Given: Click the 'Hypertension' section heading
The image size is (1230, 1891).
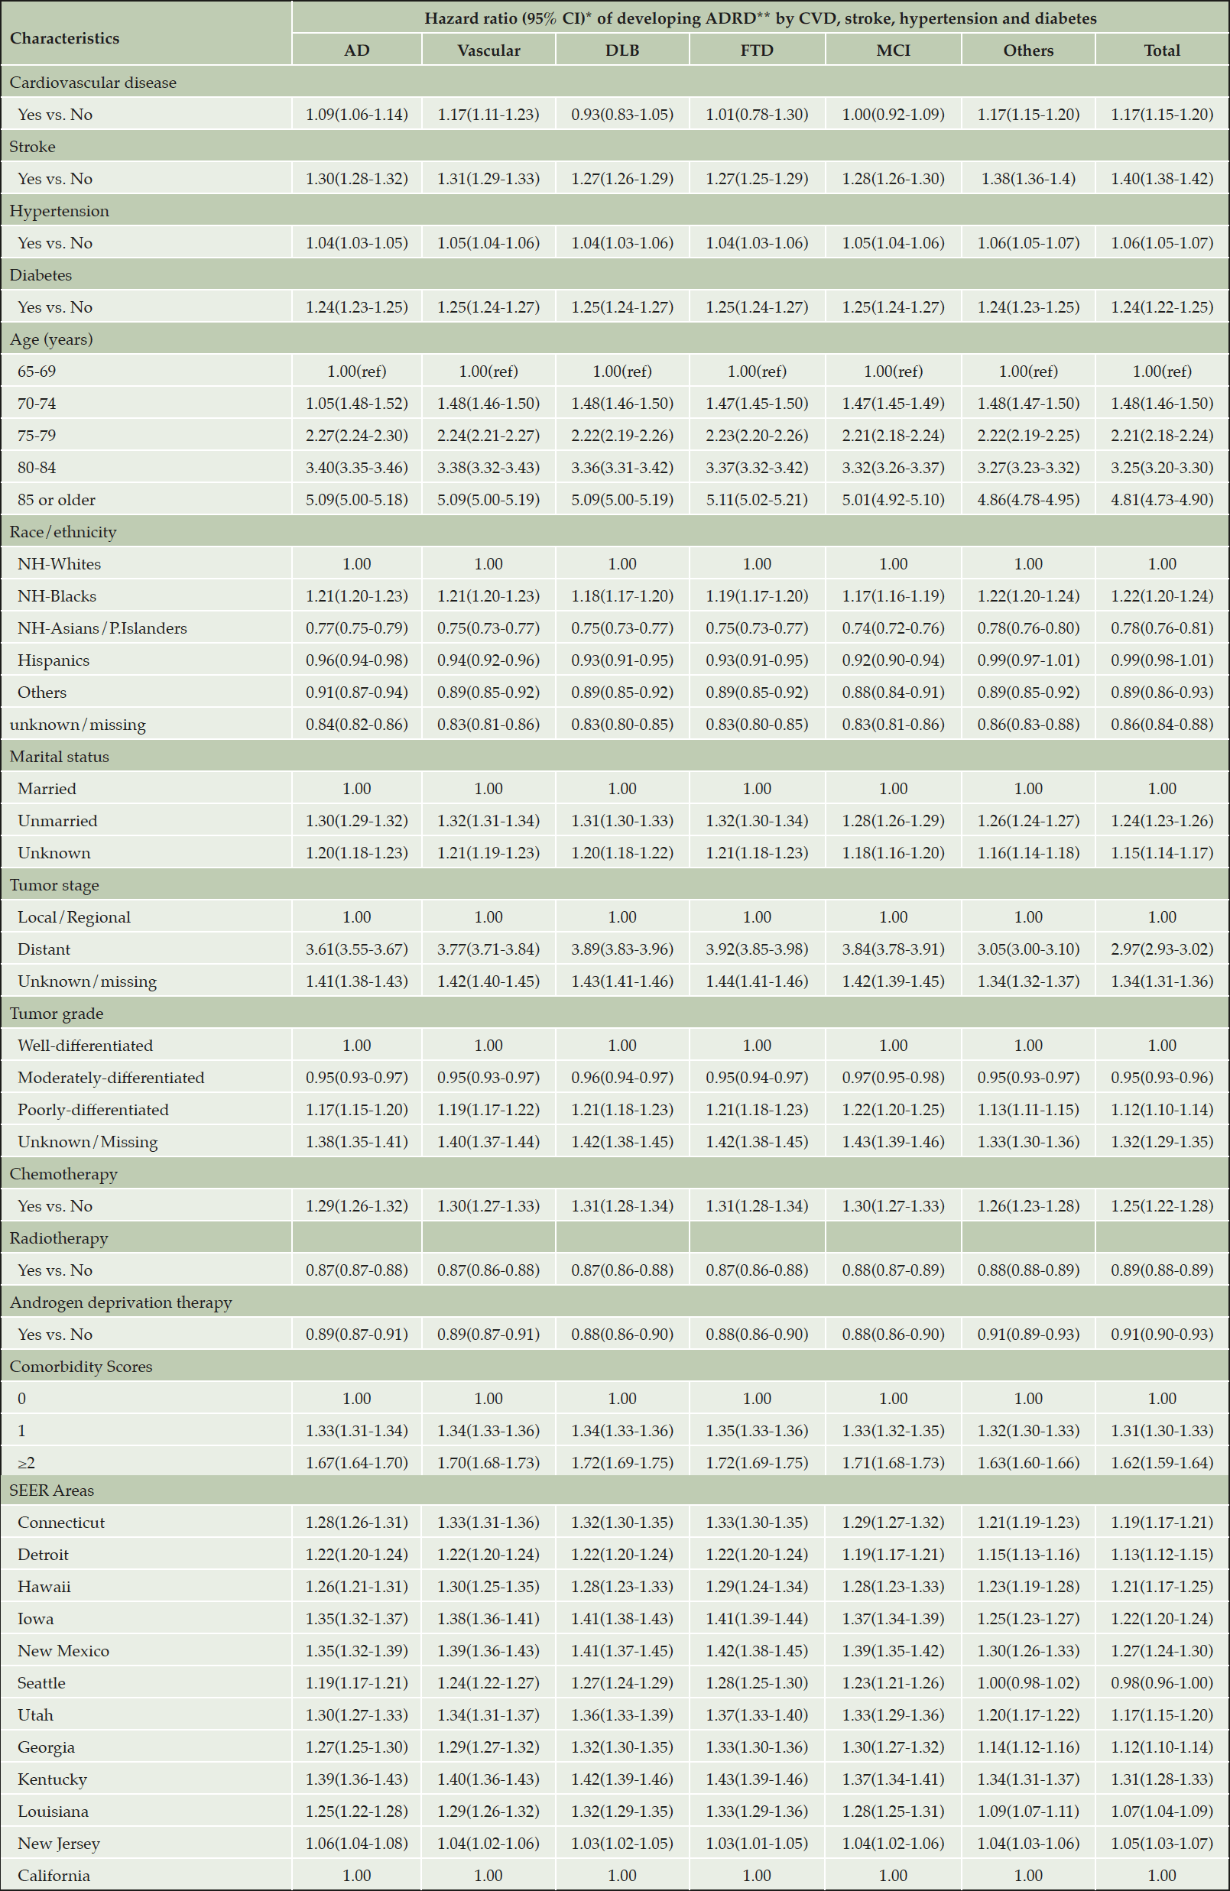Looking at the screenshot, I should click(x=60, y=210).
